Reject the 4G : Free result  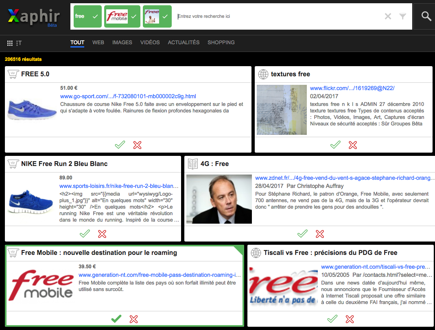(320, 234)
